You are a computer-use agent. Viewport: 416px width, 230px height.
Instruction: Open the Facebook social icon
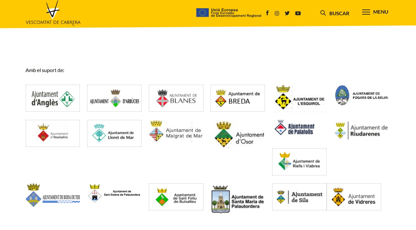click(x=267, y=13)
